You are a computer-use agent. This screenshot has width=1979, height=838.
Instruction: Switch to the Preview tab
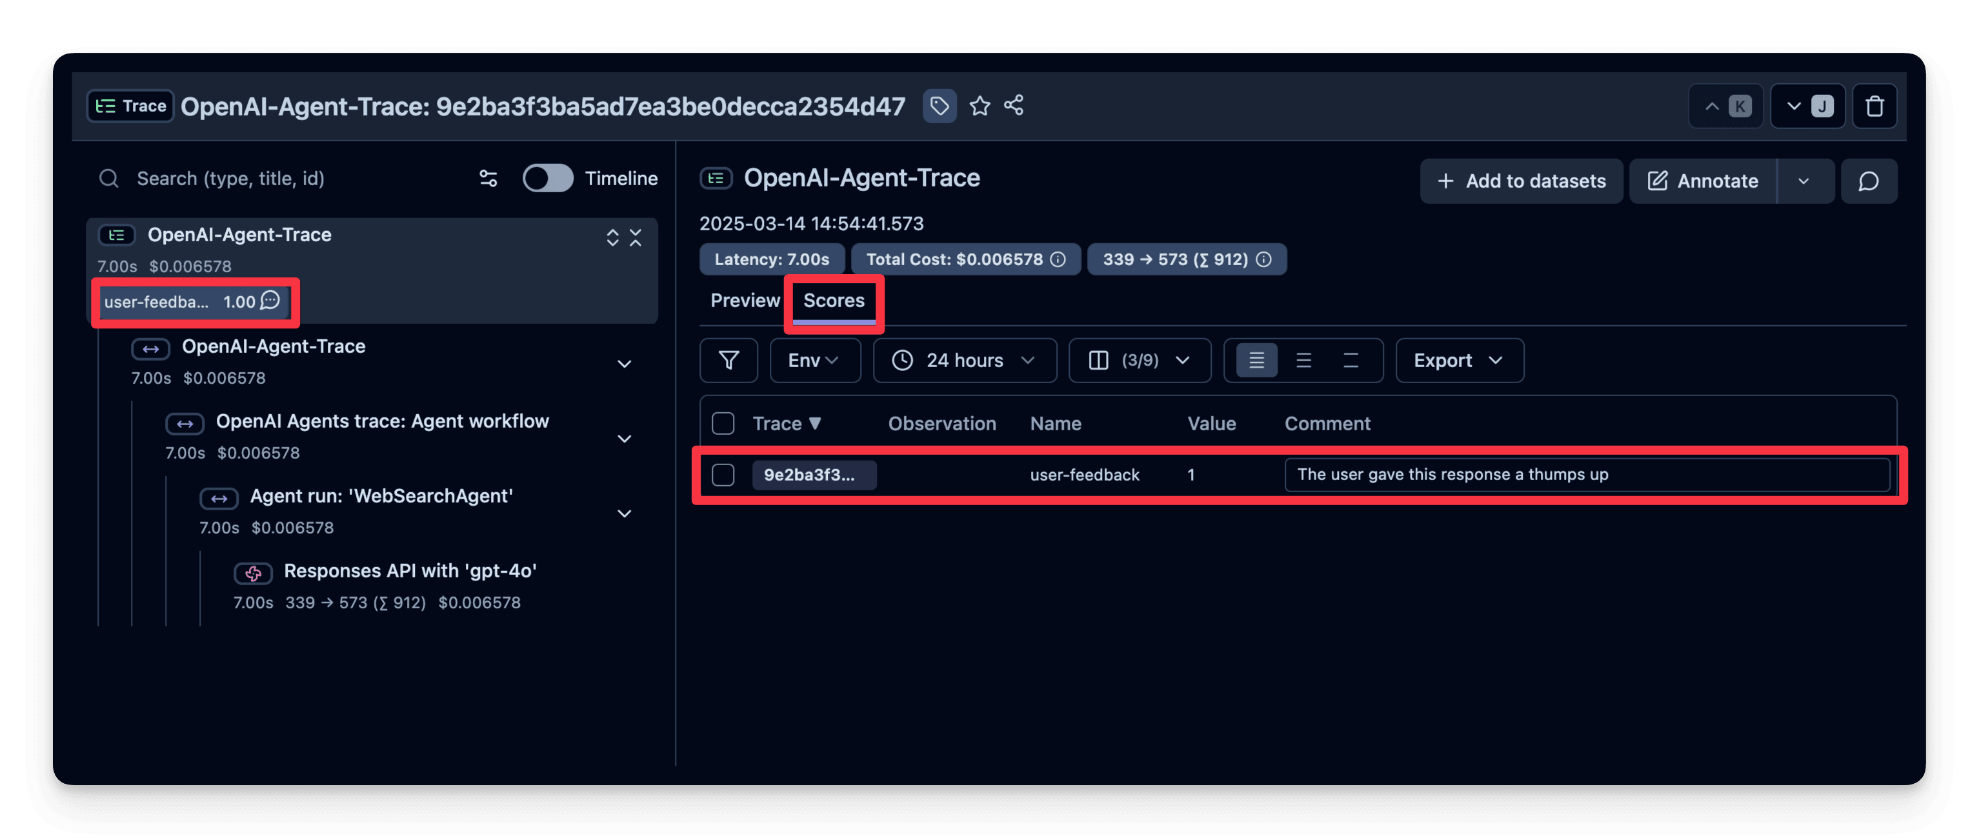pos(745,301)
